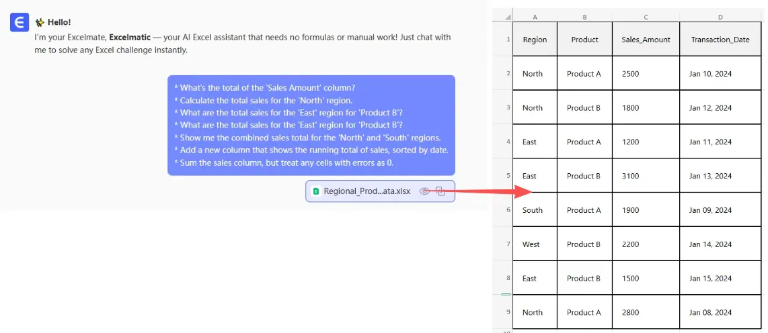
Task: Select the Jan 14, 2024 date cell
Action: (x=720, y=244)
